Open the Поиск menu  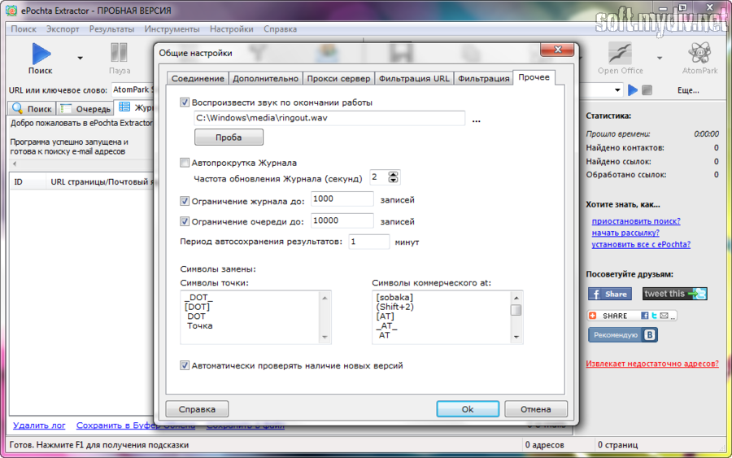[24, 29]
